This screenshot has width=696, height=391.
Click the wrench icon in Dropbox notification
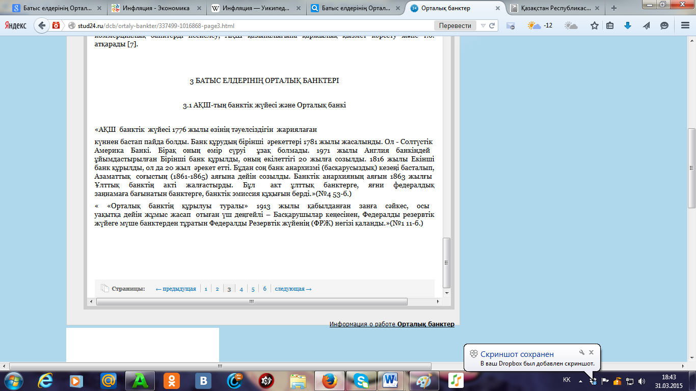581,352
